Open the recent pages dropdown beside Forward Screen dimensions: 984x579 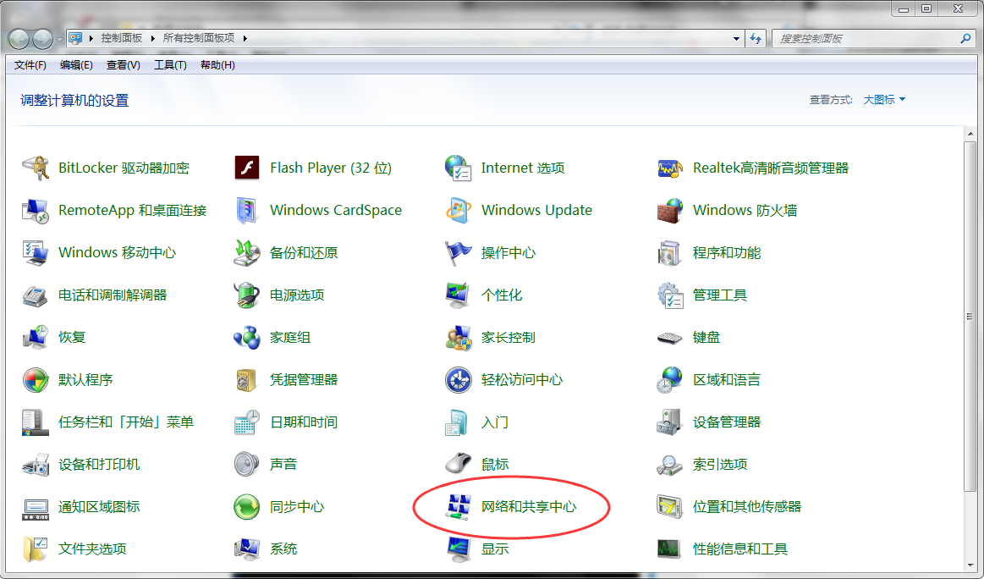59,39
